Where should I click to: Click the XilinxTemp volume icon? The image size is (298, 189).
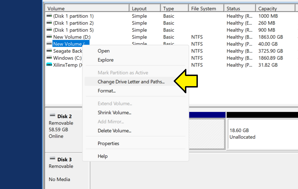(x=49, y=65)
